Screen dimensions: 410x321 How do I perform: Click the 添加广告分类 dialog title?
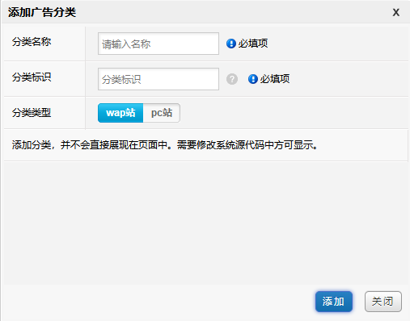click(x=42, y=12)
